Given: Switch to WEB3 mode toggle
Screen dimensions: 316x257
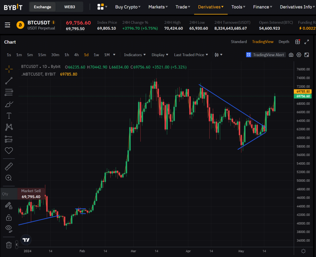Looking at the screenshot, I should [x=69, y=7].
